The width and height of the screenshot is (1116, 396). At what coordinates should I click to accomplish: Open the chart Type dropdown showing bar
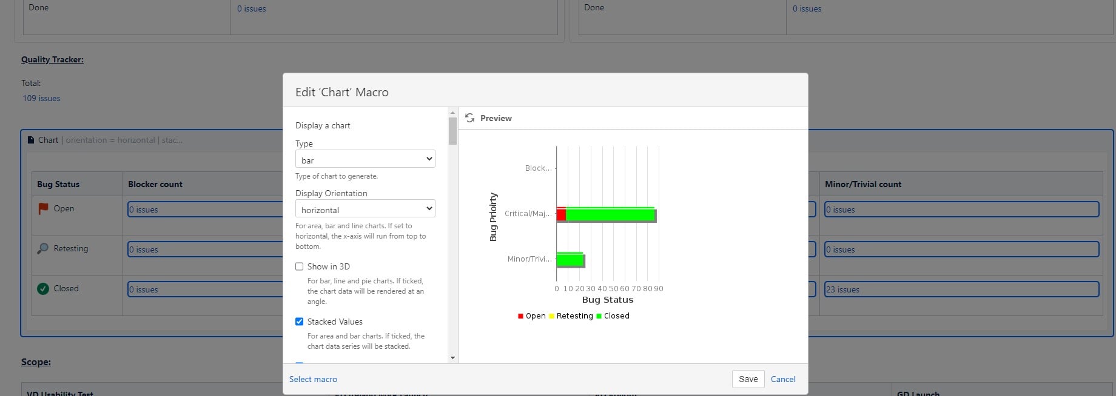(365, 159)
